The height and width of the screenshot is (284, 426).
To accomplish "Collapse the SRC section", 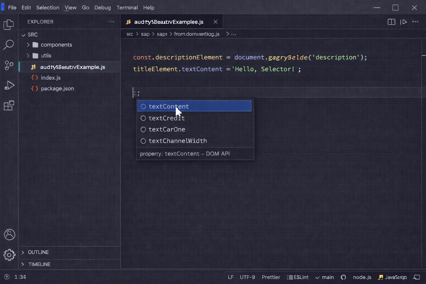I will tap(24, 35).
